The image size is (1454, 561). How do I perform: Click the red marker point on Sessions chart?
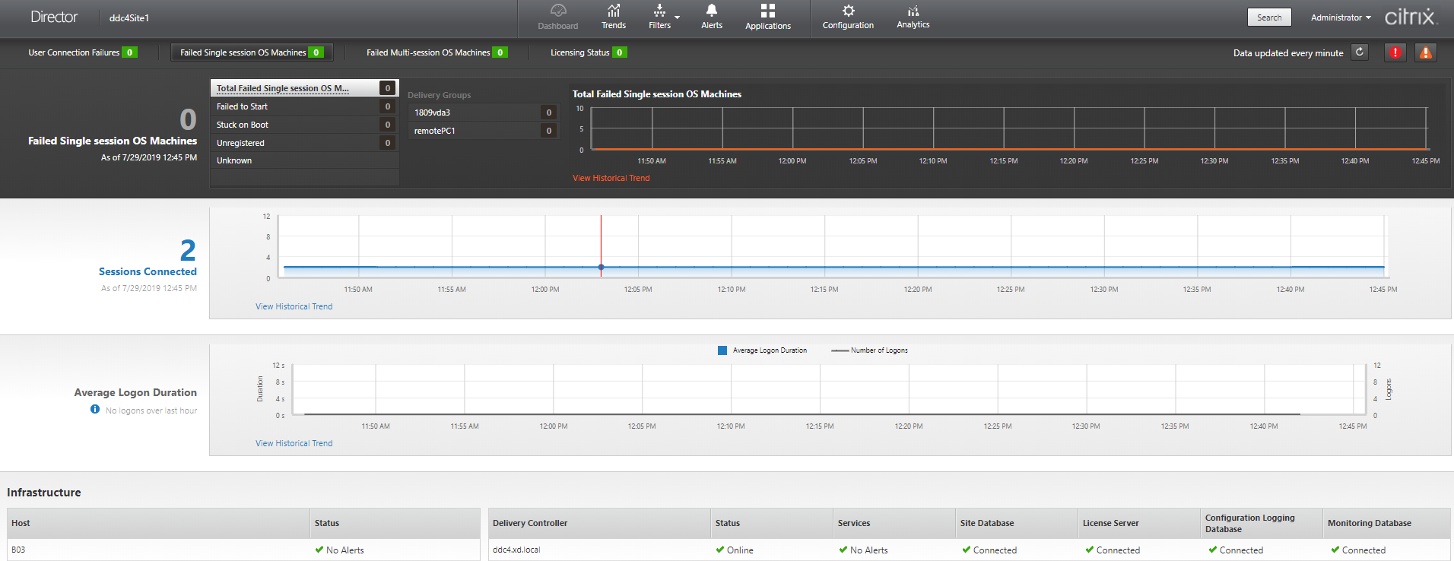(601, 267)
